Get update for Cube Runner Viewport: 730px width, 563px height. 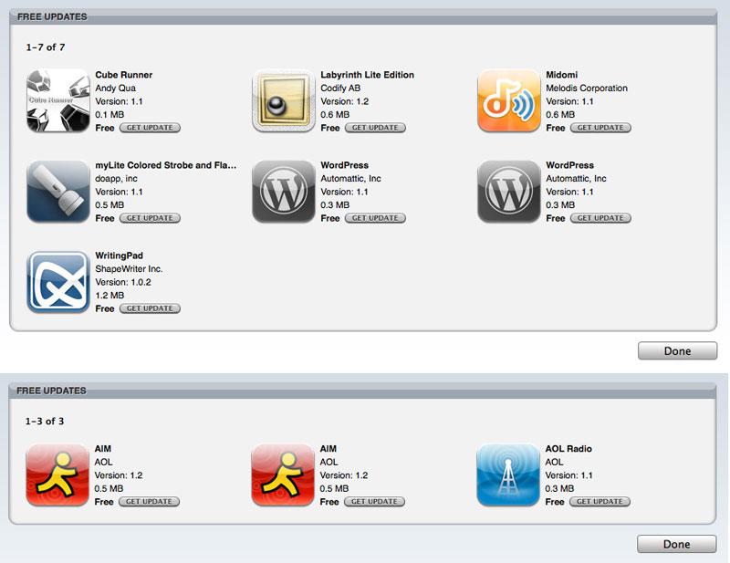(x=150, y=128)
